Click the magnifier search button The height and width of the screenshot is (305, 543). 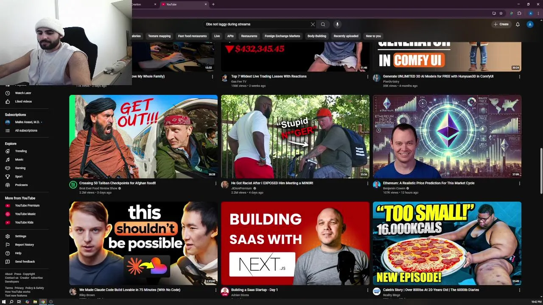323,24
